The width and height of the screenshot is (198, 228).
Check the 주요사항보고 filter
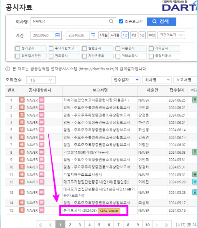coord(51,48)
